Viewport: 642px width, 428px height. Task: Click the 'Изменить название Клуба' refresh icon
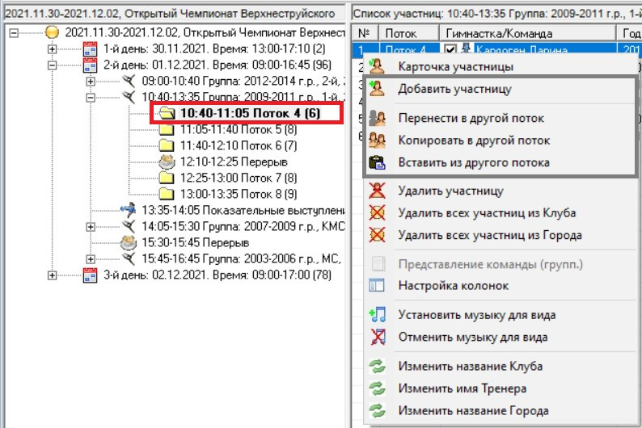coord(377,367)
